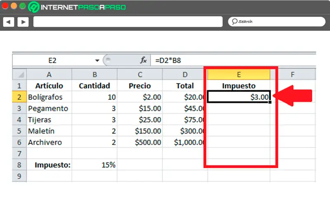Open the Name Box dropdown arrow

coord(97,61)
